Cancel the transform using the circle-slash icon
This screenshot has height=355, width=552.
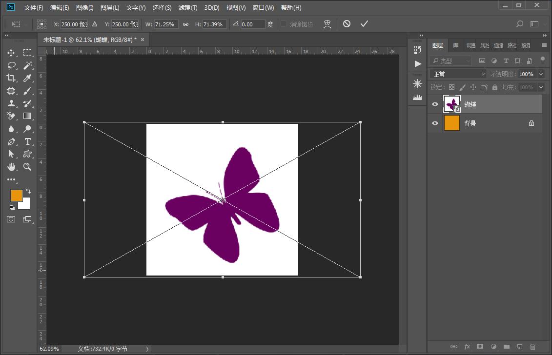click(347, 24)
